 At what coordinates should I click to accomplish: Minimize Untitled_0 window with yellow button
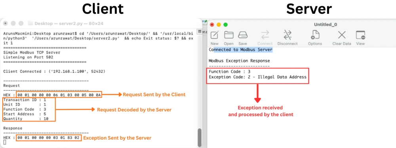pos(219,24)
